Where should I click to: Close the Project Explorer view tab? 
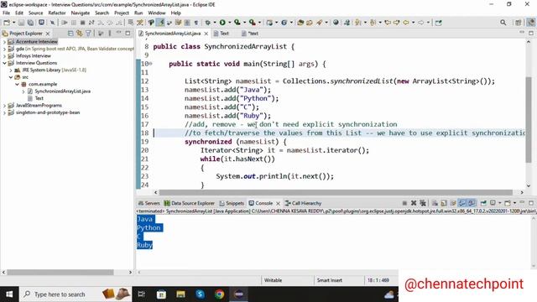coord(48,34)
